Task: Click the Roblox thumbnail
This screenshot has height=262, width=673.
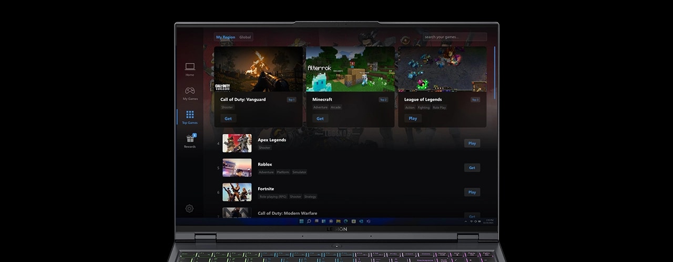Action: 237,168
